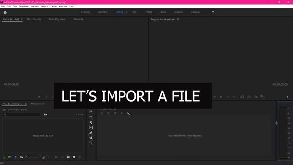This screenshot has height=165, width=293.
Task: Click the New Item icon in Project panel
Action: pyautogui.click(x=74, y=157)
